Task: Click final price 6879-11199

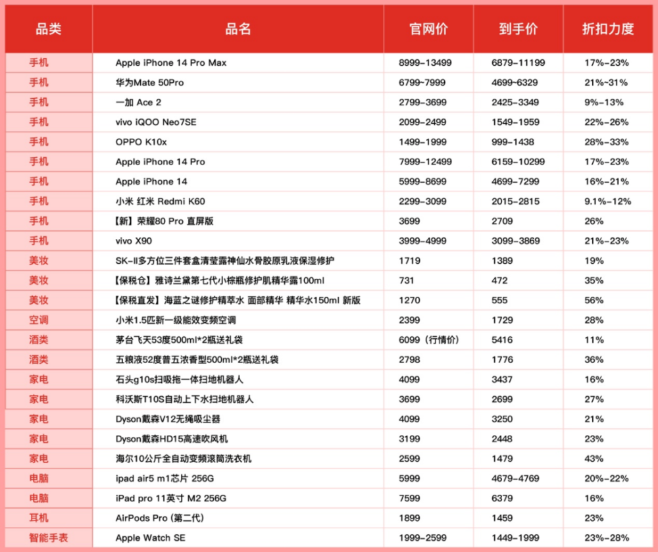Action: (519, 63)
